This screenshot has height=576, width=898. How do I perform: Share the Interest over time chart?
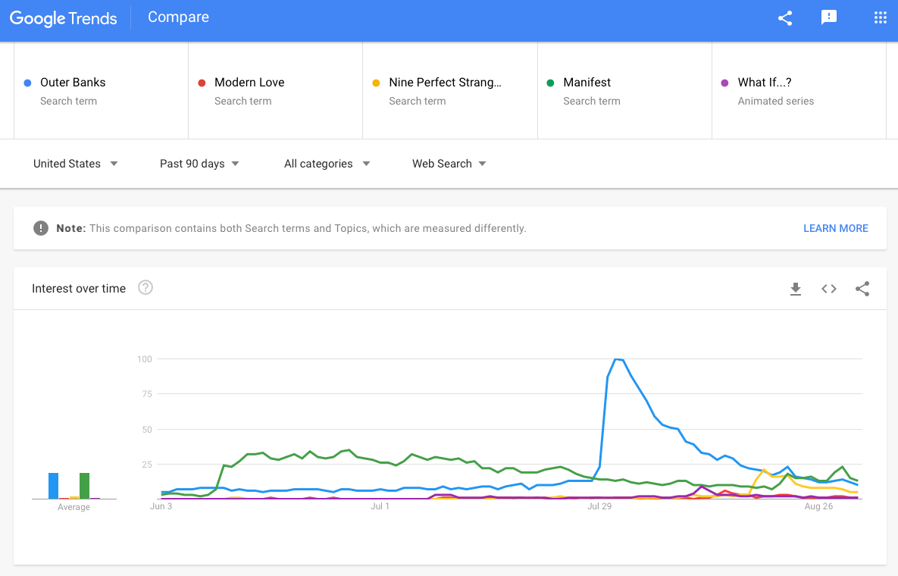[x=862, y=290]
